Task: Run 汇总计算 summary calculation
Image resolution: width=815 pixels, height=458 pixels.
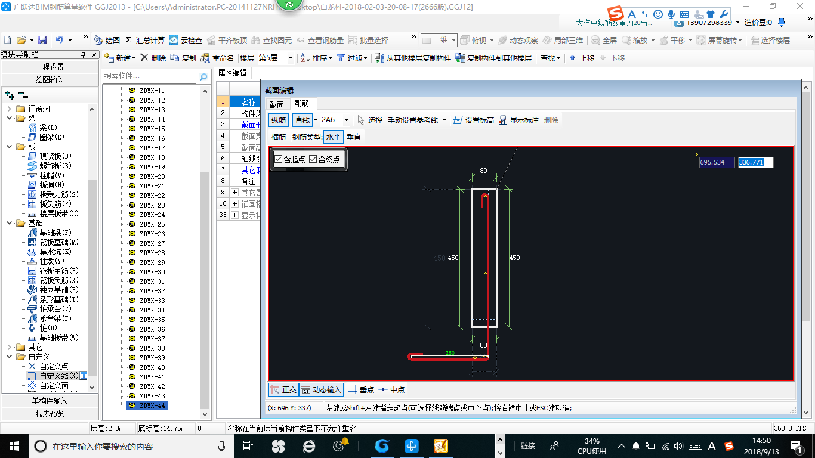Action: coord(145,40)
